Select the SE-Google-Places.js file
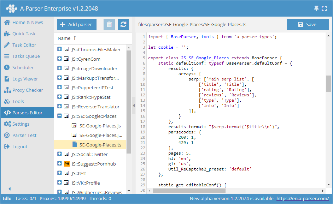 coord(100,126)
